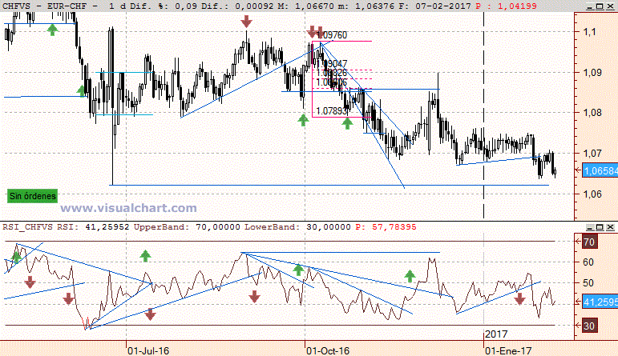Maximize the EUR-CHF price chart pane
This screenshot has width=618, height=356.
(x=600, y=6)
